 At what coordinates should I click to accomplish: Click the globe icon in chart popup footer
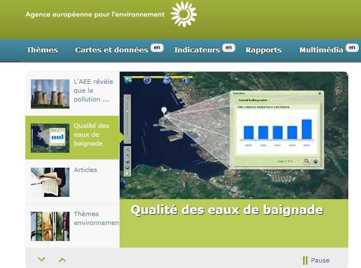point(316,161)
